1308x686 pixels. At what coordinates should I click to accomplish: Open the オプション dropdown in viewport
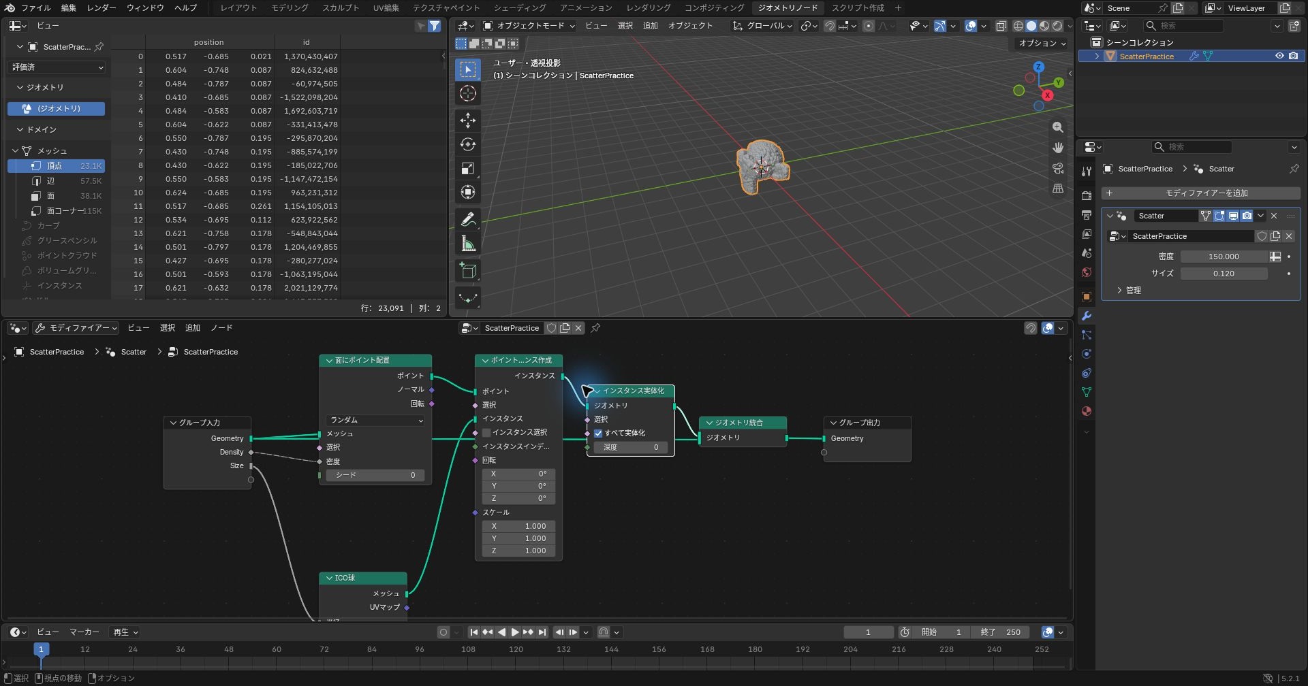pyautogui.click(x=1042, y=43)
